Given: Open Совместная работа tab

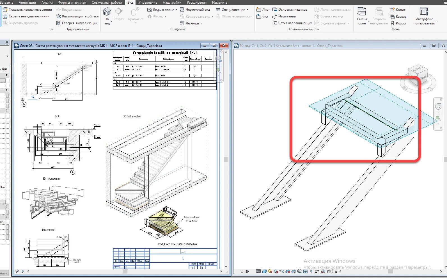Looking at the screenshot, I should (107, 3).
